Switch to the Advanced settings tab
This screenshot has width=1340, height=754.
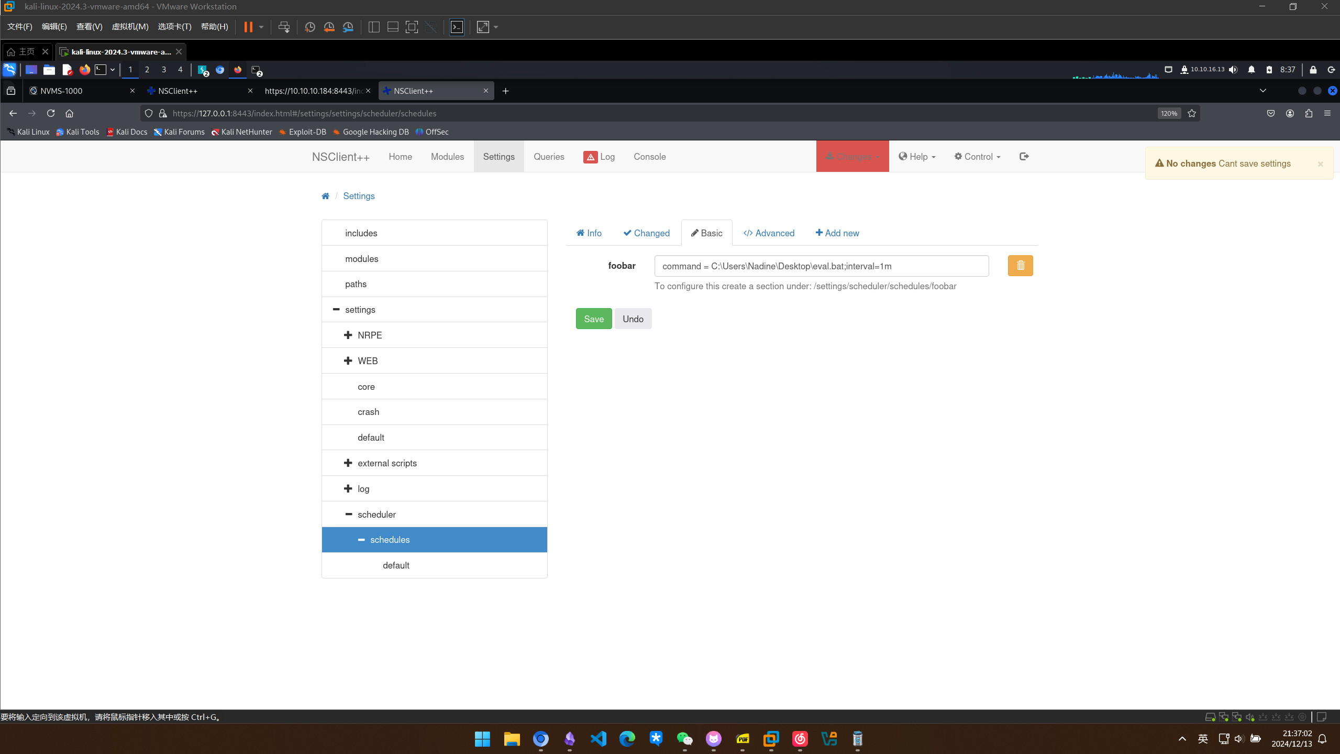769,233
